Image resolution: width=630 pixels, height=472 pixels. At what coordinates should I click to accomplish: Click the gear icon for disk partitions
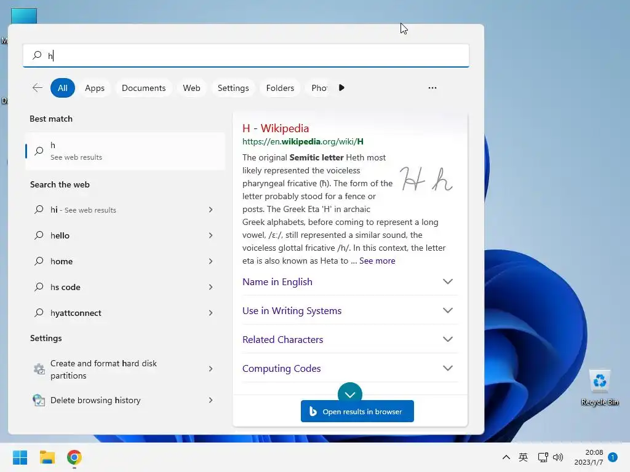coord(39,369)
